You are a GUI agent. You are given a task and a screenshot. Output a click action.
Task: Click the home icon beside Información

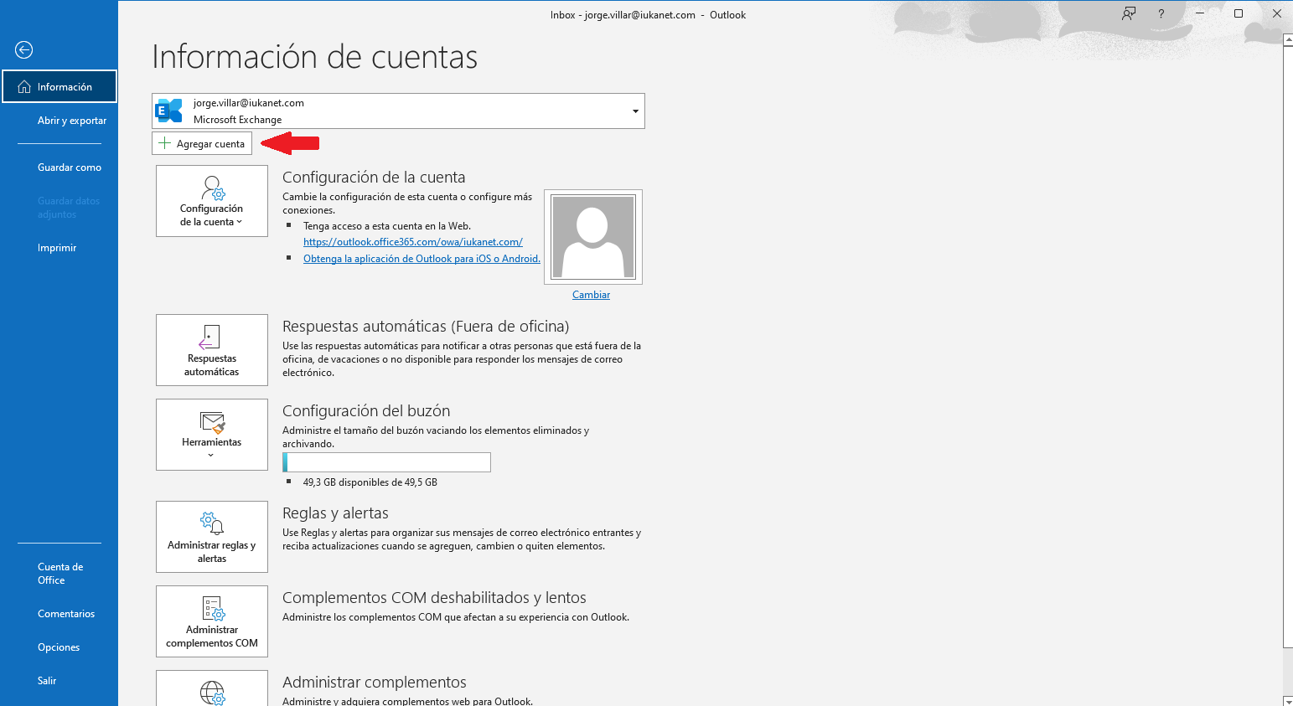click(x=24, y=87)
